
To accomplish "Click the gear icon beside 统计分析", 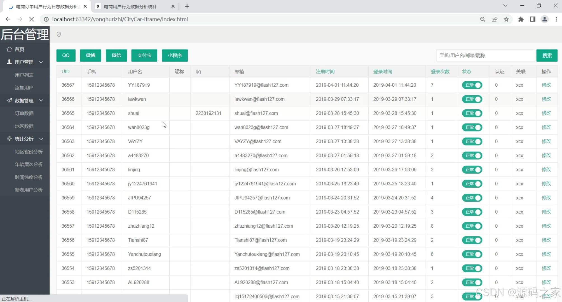I will pos(9,139).
